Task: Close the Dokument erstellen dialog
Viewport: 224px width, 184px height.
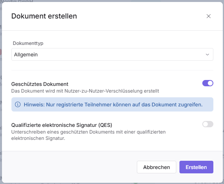Action: click(x=209, y=16)
